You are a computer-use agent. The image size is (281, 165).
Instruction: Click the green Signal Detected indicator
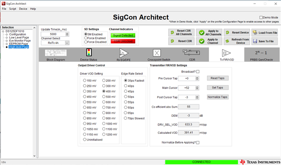click(x=123, y=36)
